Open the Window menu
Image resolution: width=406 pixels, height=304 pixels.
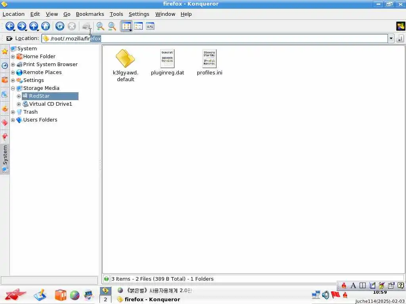click(x=165, y=14)
